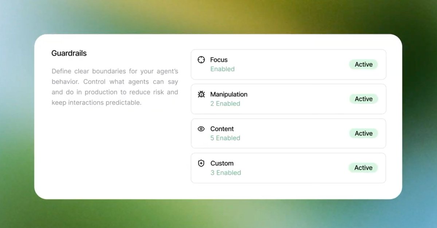437x228 pixels.
Task: Click the Custom label
Action: pyautogui.click(x=222, y=163)
